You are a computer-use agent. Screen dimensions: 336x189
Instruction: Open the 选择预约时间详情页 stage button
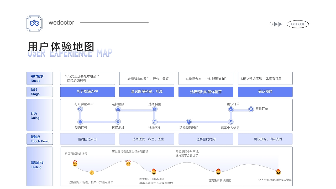click(x=206, y=92)
